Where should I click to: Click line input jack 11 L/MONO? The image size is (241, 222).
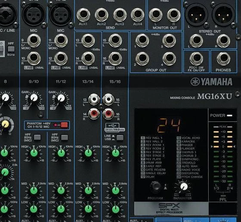coord(61,41)
